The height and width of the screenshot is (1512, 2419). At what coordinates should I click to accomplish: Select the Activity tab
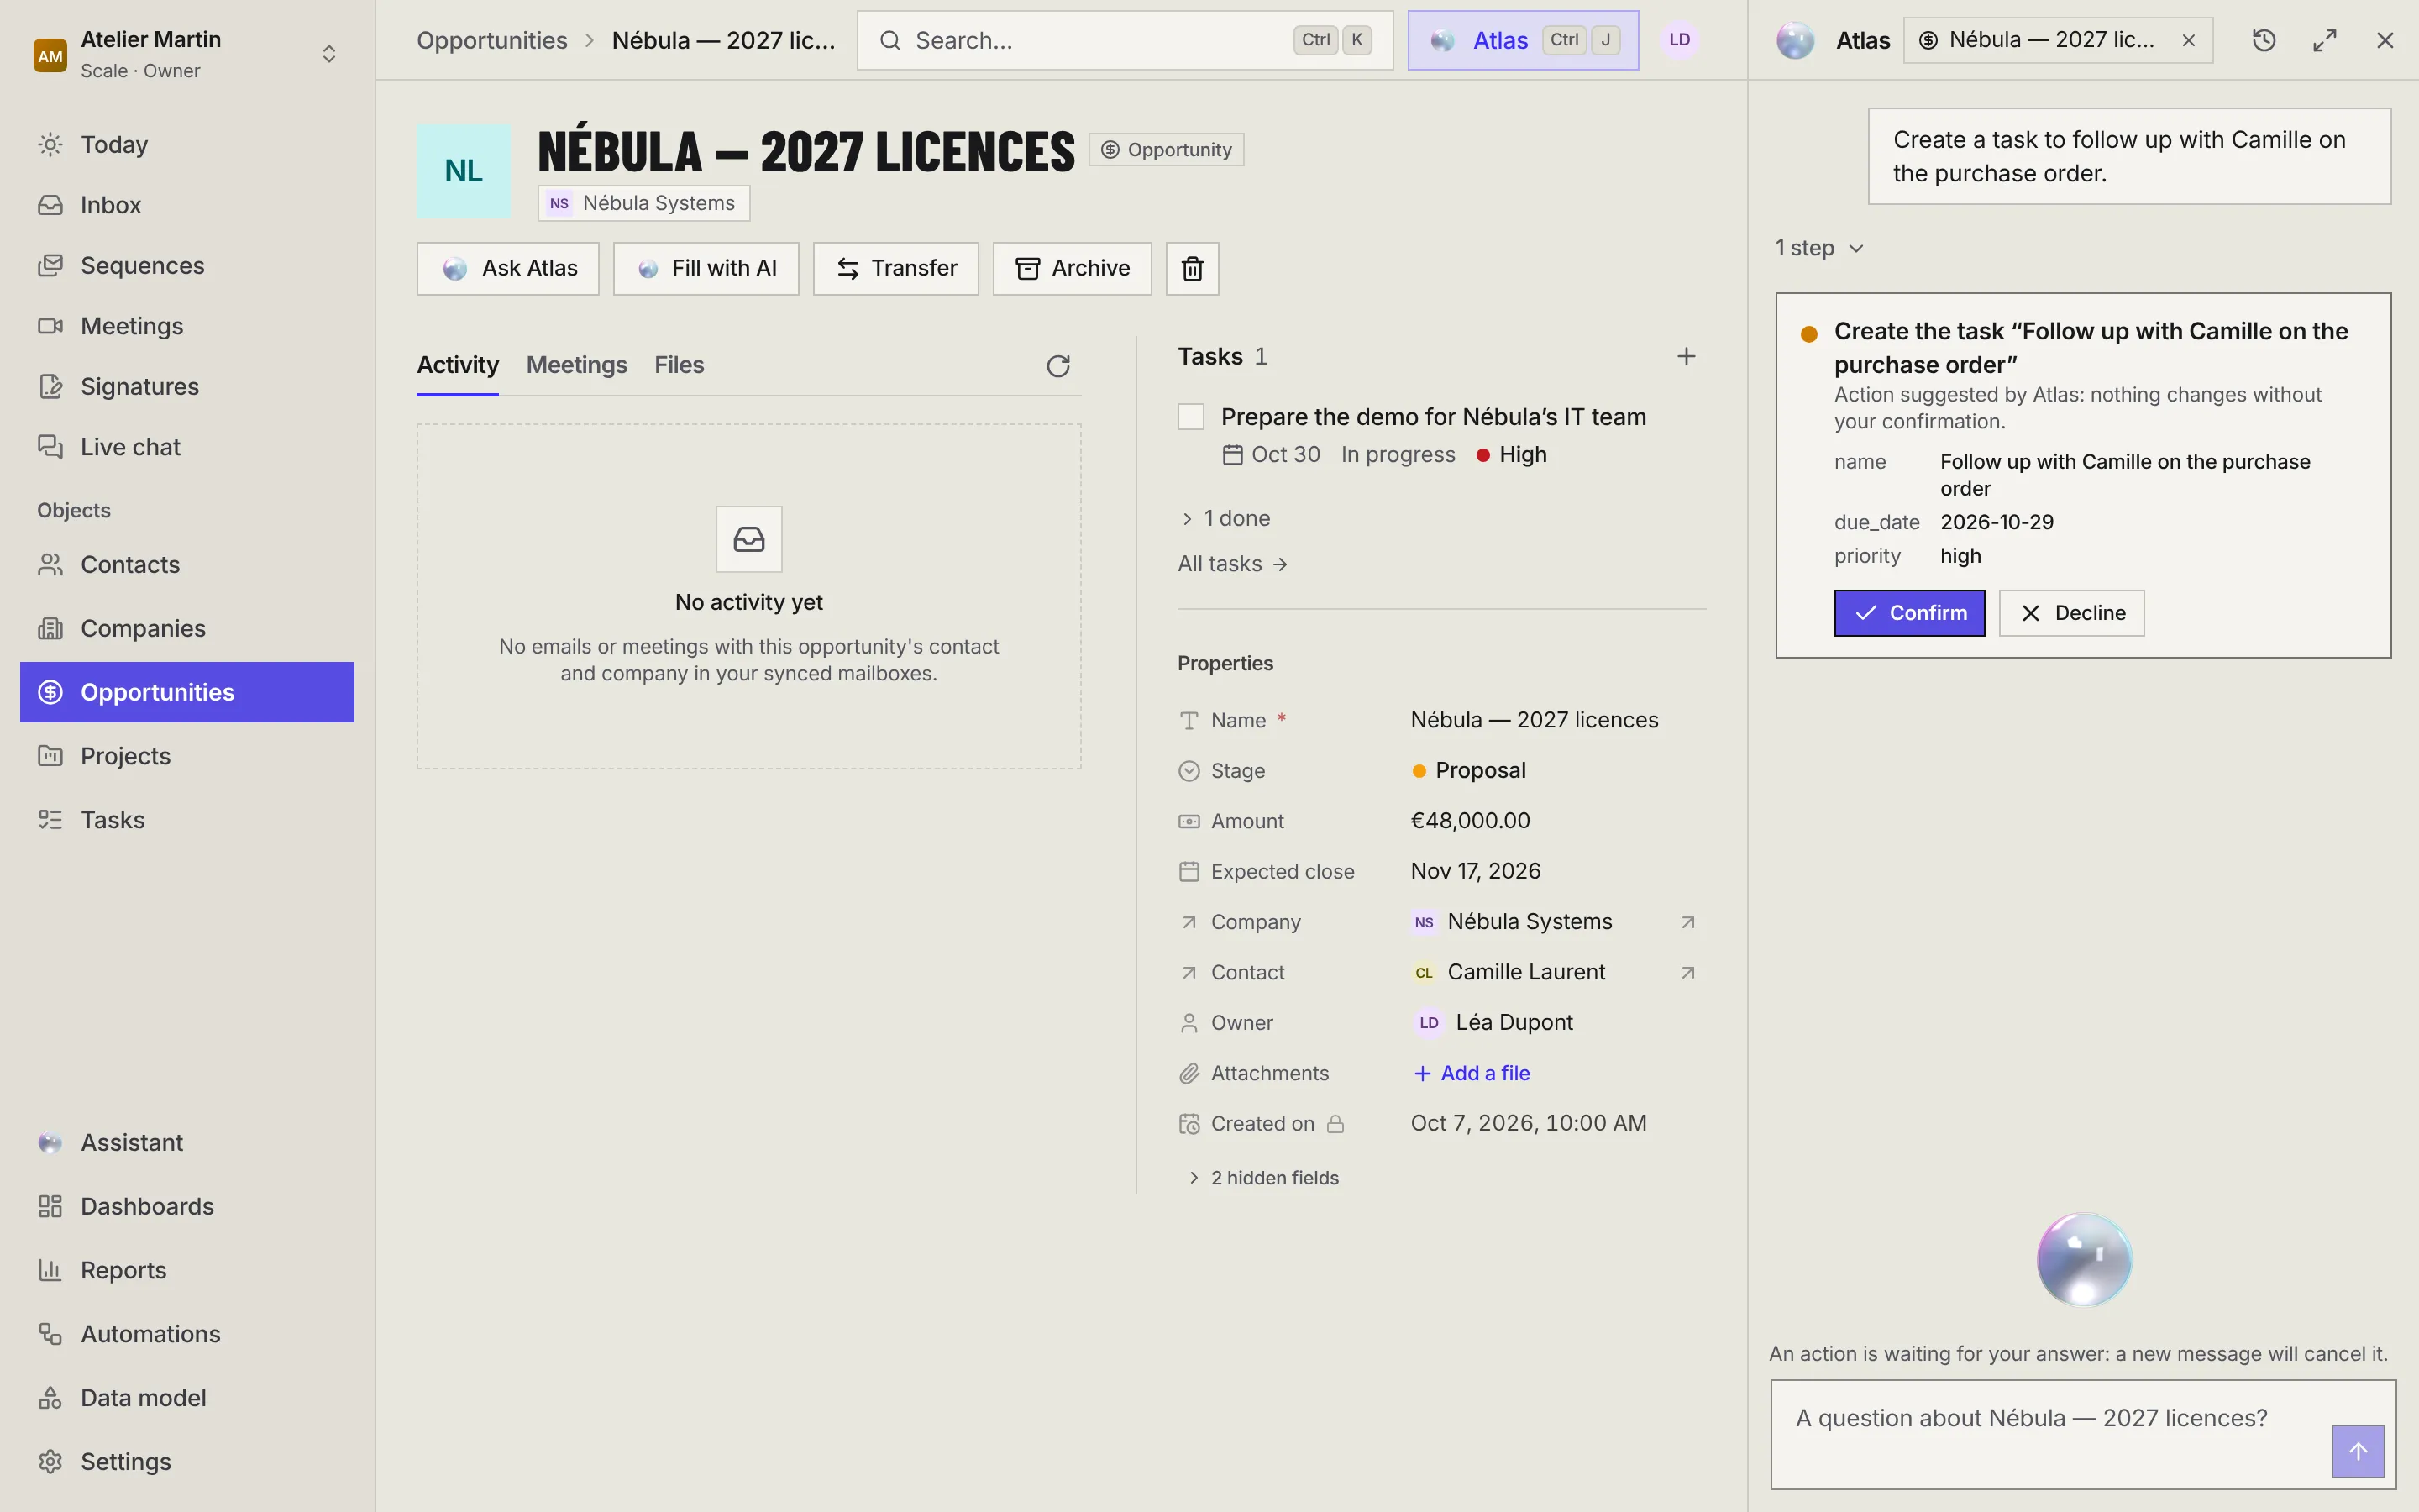click(458, 365)
